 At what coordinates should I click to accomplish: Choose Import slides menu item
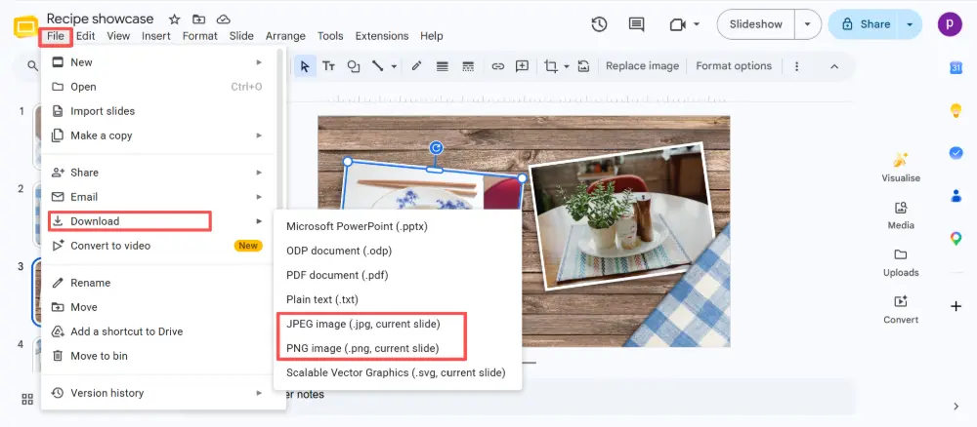tap(158, 111)
